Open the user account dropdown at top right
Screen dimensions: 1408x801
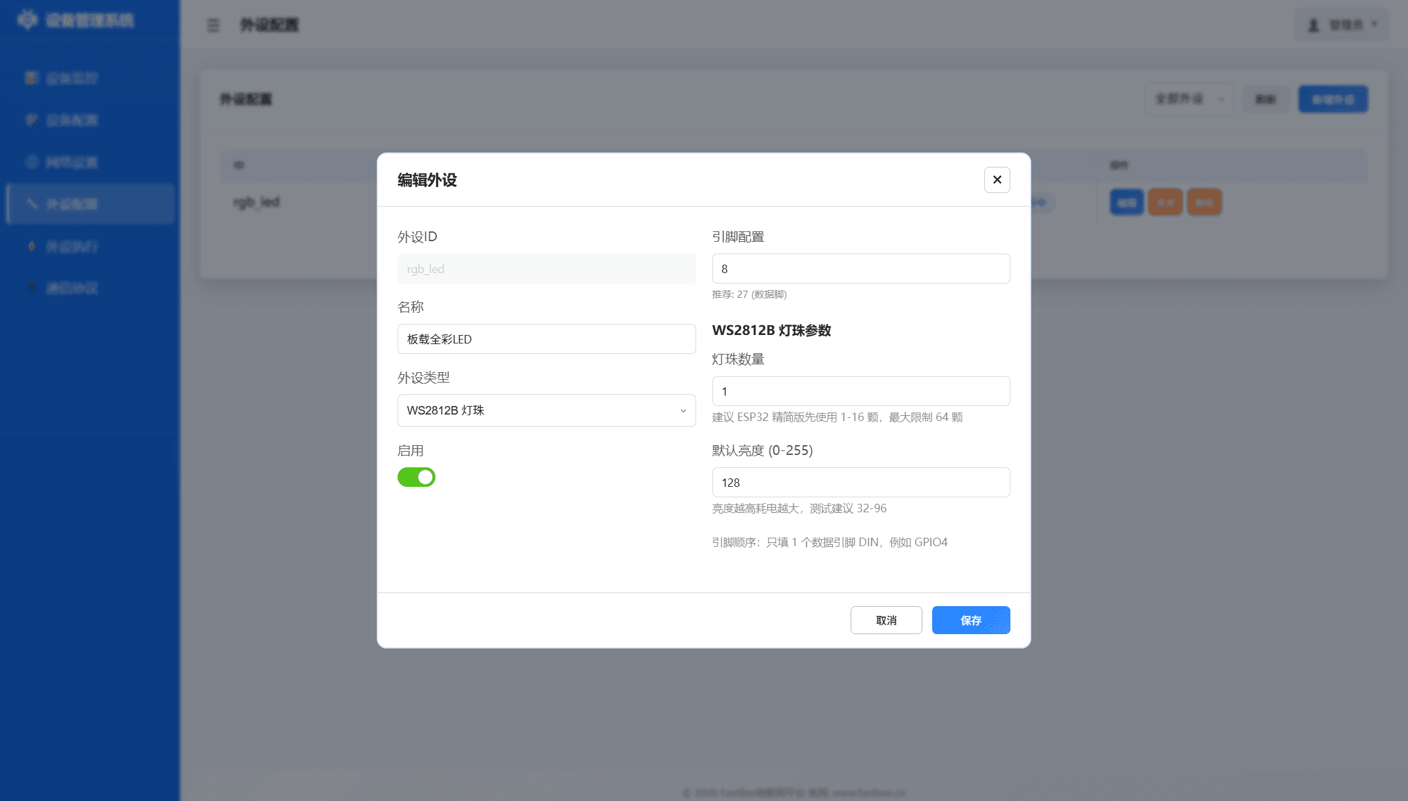tap(1341, 25)
